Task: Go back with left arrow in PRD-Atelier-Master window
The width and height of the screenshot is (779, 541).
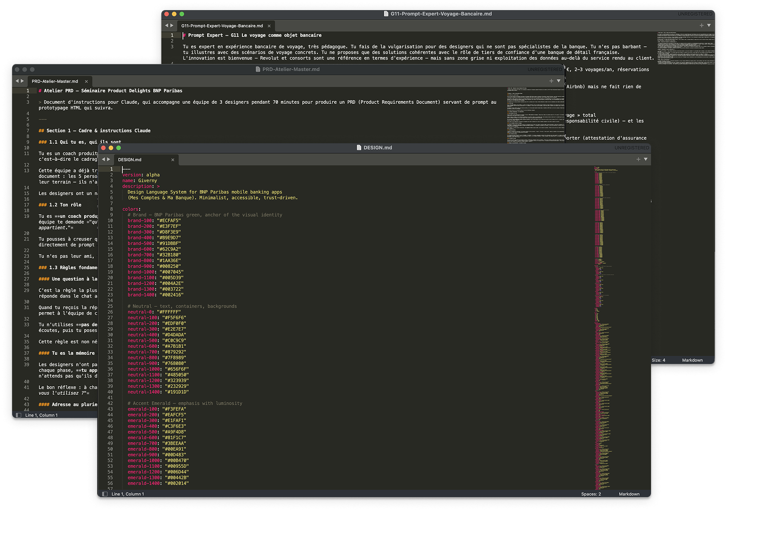Action: (17, 81)
